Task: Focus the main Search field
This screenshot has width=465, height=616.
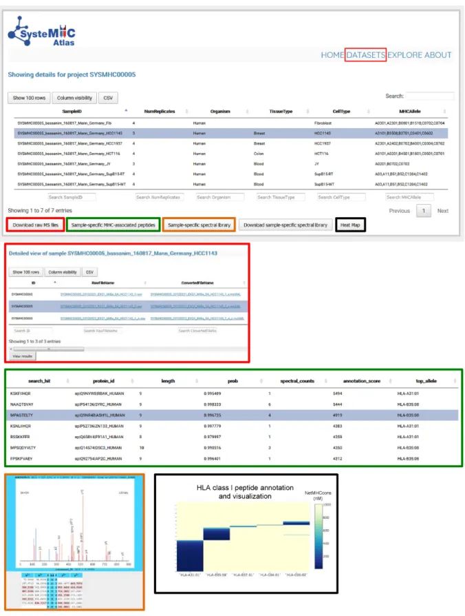Action: 430,96
